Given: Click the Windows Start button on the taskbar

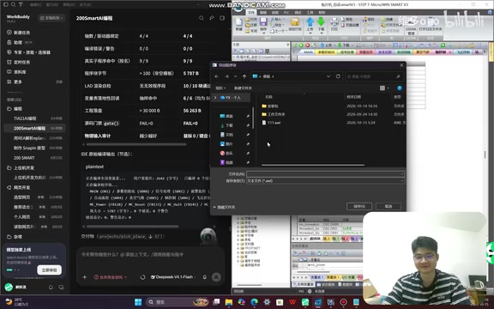Looking at the screenshot, I should click(138, 302).
